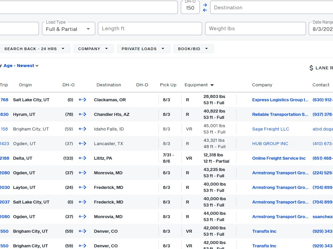Click route arrow icon for Chandler Hts, AZ row

(82, 114)
